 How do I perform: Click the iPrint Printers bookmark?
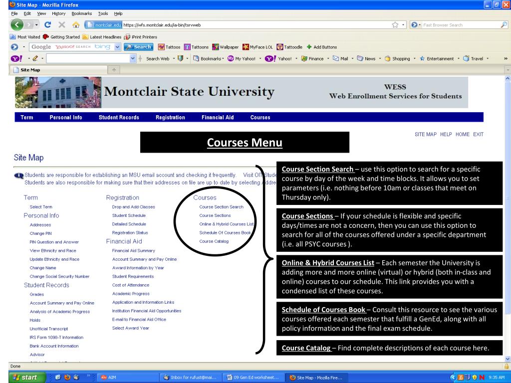point(140,37)
